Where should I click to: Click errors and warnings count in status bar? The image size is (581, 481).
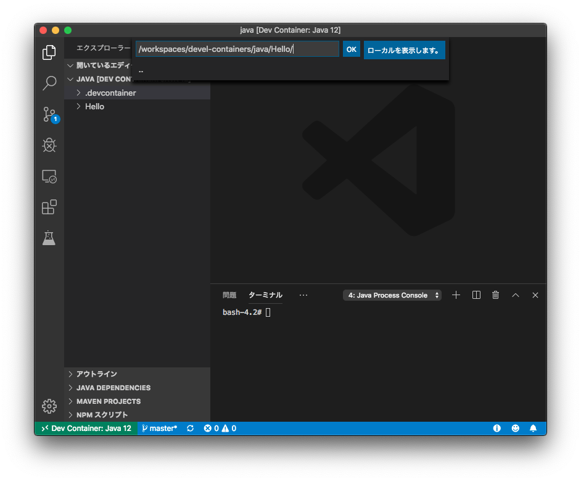[220, 429]
